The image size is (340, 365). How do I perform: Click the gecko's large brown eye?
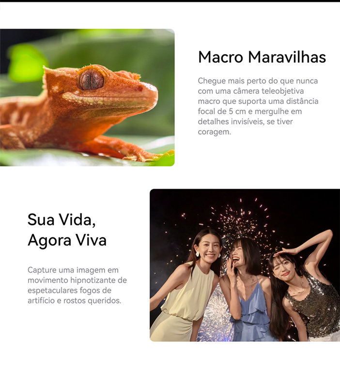tap(91, 80)
